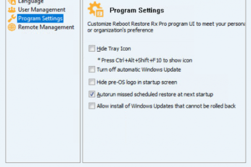Click the Language icon in sidebar

[12, 2]
